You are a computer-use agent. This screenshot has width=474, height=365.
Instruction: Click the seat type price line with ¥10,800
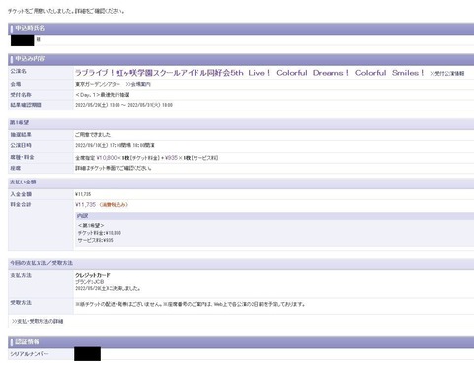[x=147, y=158]
